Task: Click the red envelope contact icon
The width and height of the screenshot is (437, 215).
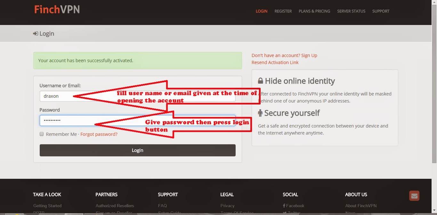Action: [x=414, y=196]
